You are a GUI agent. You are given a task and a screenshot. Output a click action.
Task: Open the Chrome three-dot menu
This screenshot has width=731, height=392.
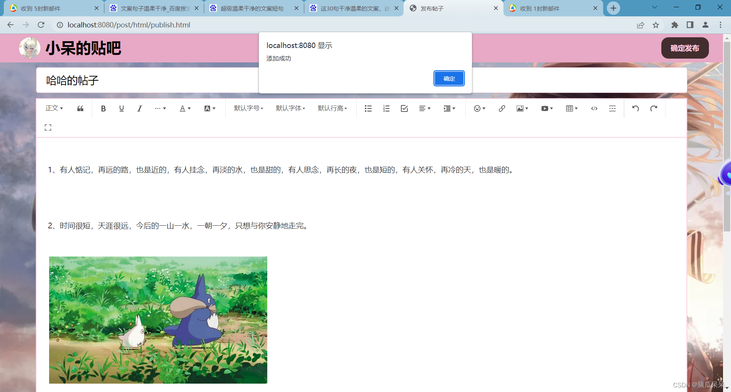pyautogui.click(x=720, y=25)
